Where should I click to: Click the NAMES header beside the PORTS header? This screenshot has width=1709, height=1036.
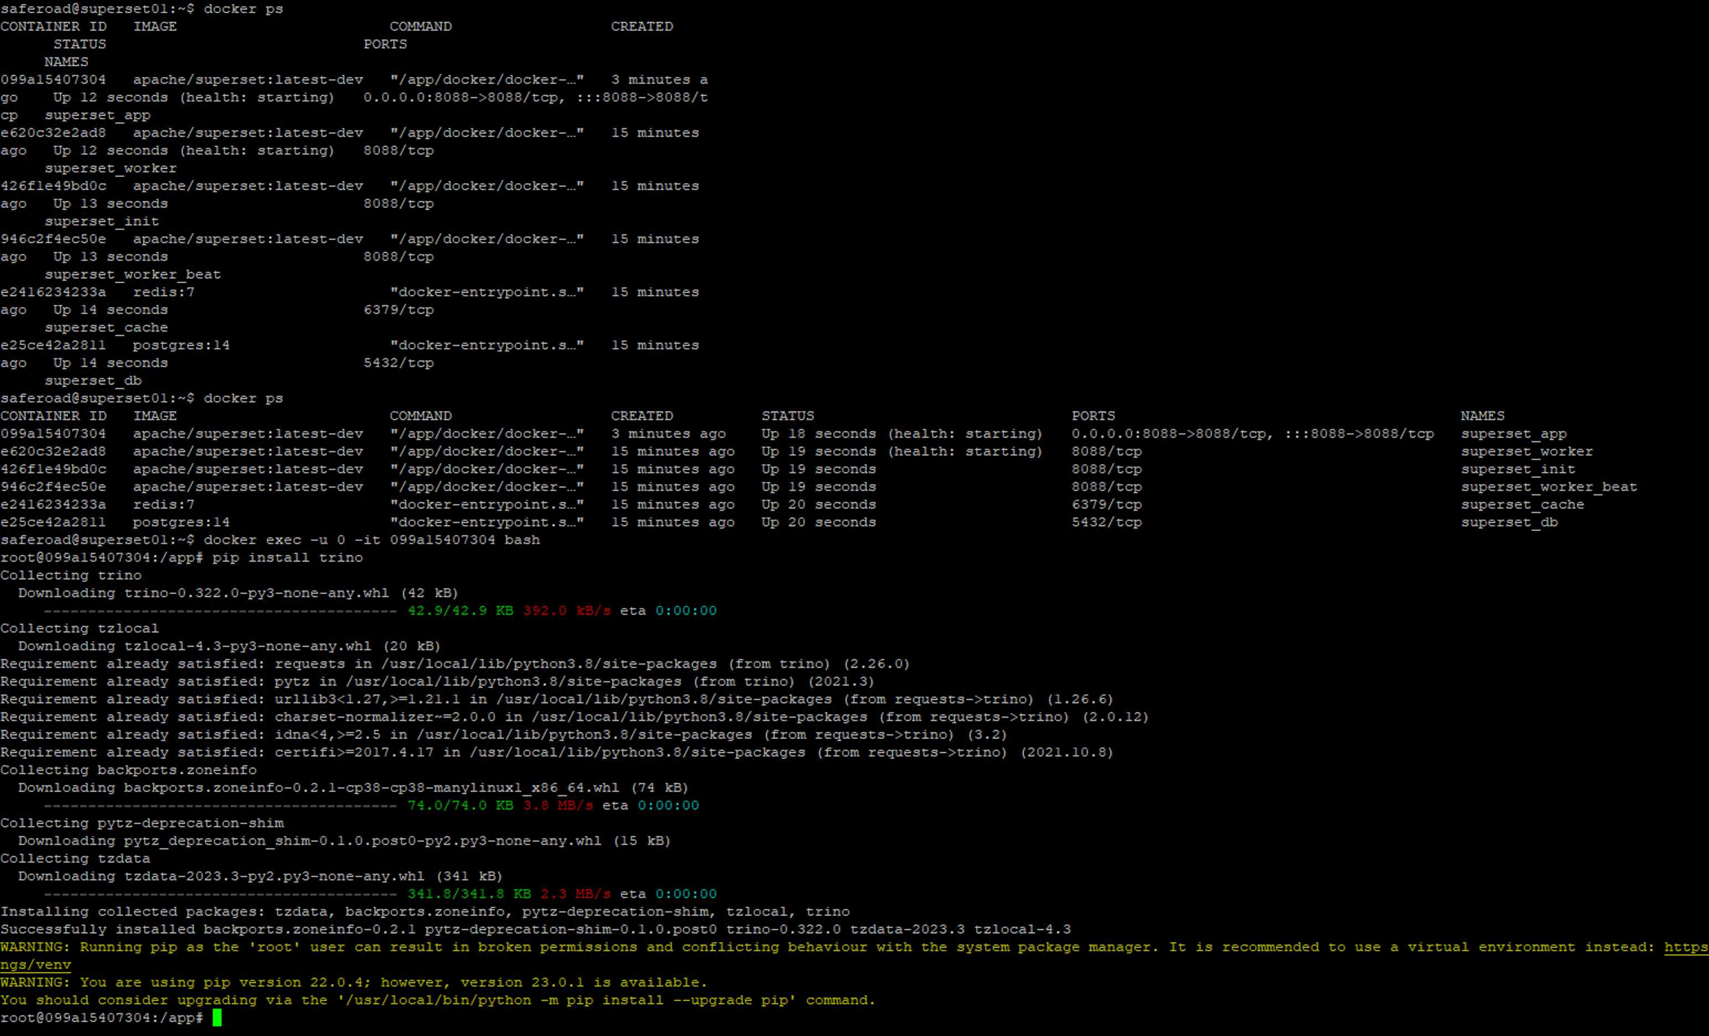click(x=1482, y=416)
